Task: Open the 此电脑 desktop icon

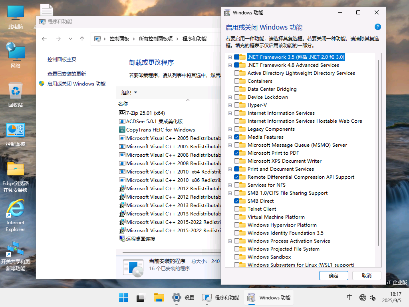Action: [x=16, y=17]
